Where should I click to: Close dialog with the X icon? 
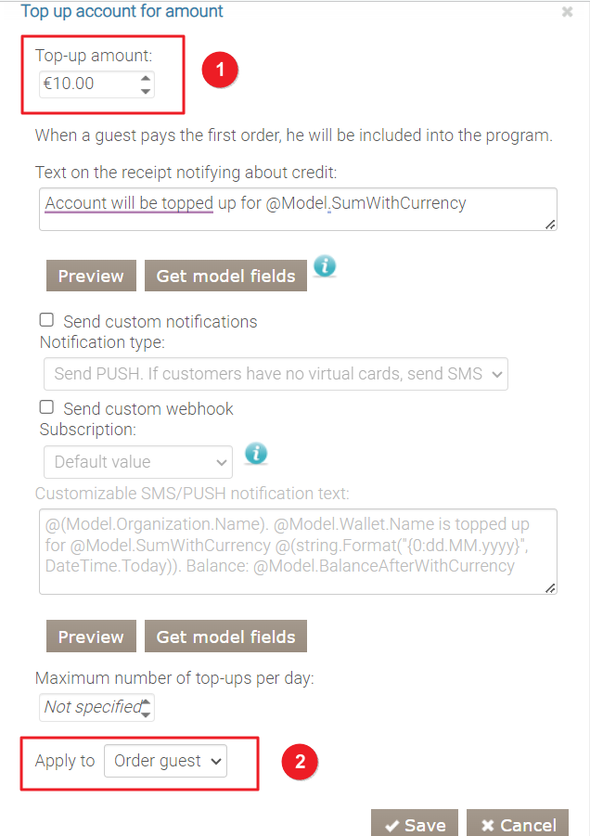[568, 13]
